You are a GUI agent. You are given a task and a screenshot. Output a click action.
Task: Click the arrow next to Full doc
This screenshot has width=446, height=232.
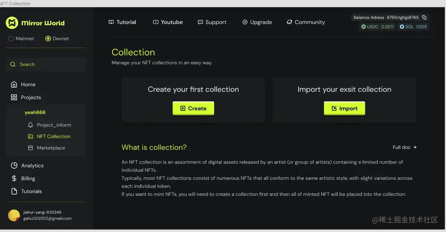click(415, 147)
